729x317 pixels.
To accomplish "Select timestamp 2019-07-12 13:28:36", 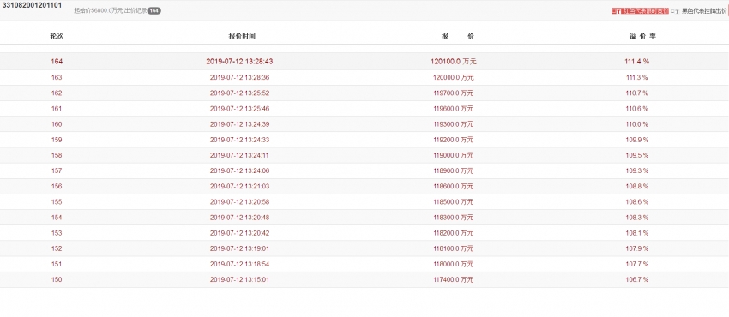I will point(239,77).
